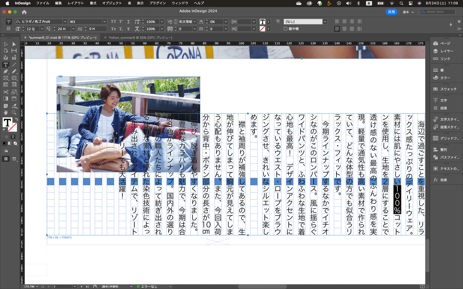The image size is (463, 289).
Task: Click the quick apply lightning icon
Action: (x=451, y=25)
